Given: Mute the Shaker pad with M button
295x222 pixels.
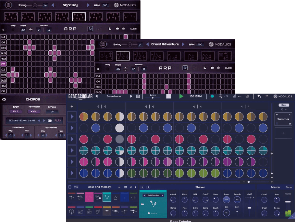Looking at the screenshot, I should pos(143,187).
